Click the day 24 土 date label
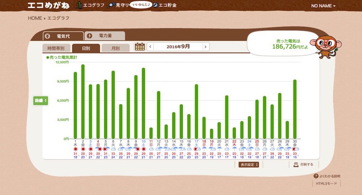 pos(249,143)
